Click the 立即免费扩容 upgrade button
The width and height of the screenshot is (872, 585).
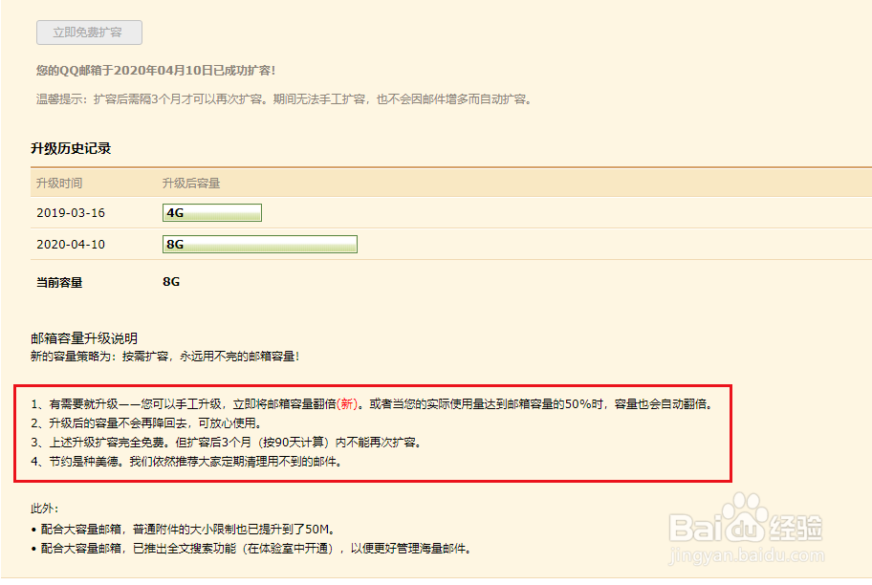(x=88, y=32)
